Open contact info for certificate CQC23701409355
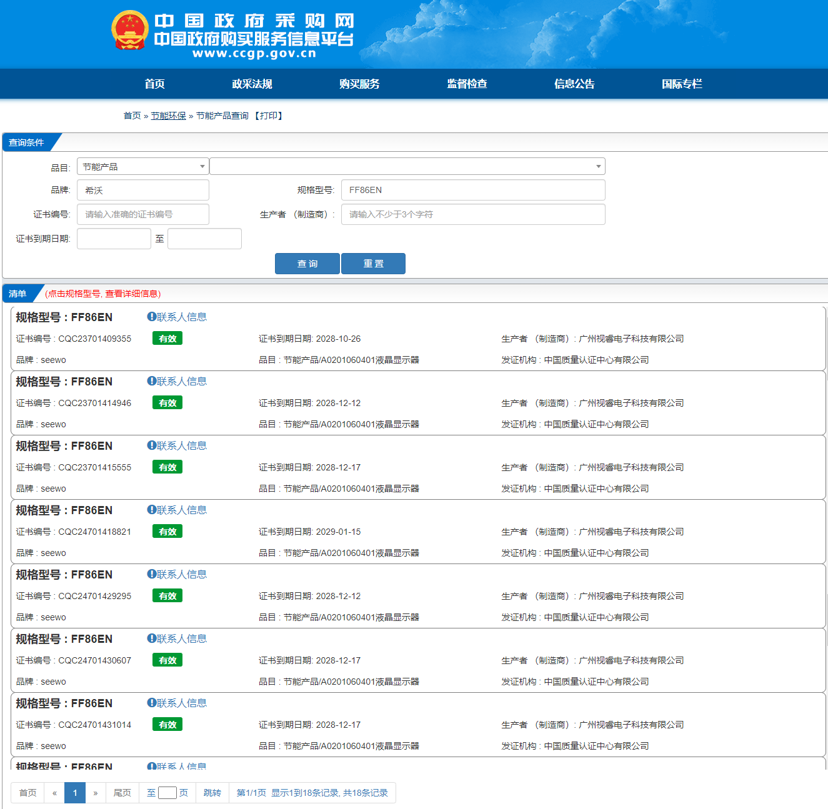Viewport: 828px width, 809px height. point(177,317)
